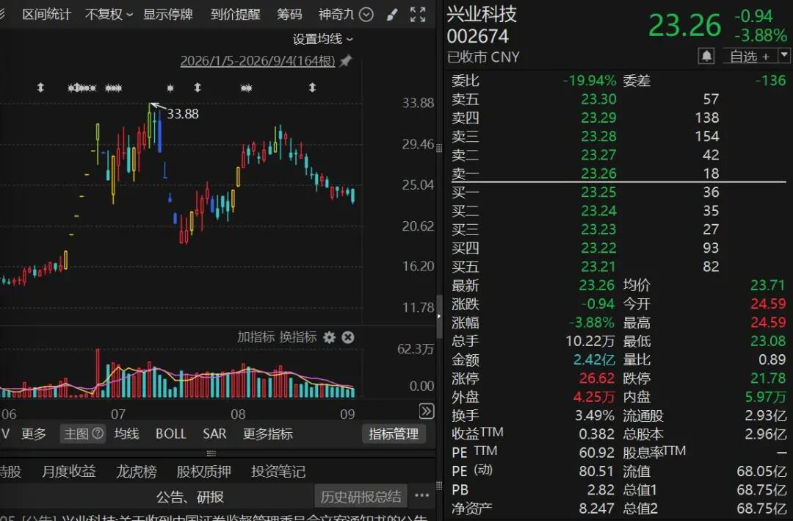Click the 跌停 value 21.78
Viewport: 793px width, 521px height.
click(768, 378)
